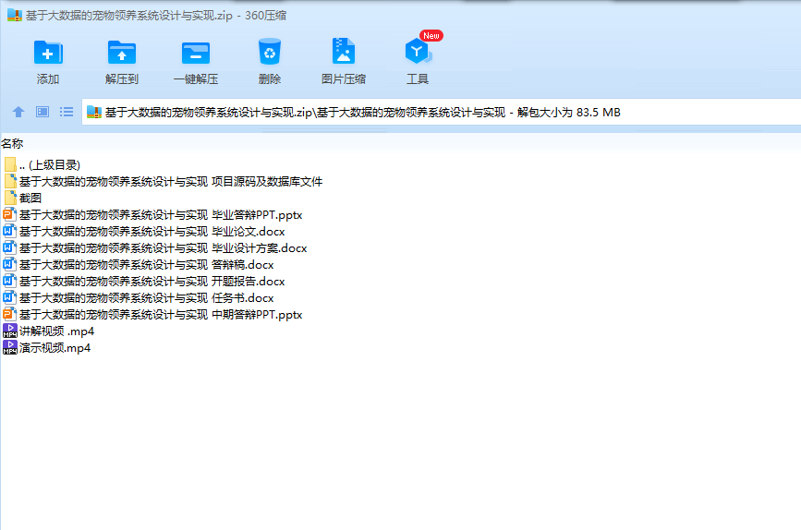Select the 讲解视频 .mp4 file name
This screenshot has width=801, height=530.
coord(56,331)
